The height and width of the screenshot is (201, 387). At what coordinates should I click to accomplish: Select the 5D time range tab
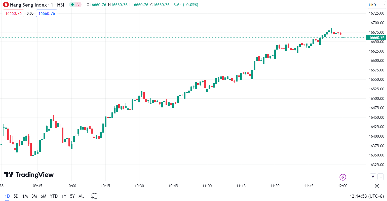pyautogui.click(x=16, y=196)
